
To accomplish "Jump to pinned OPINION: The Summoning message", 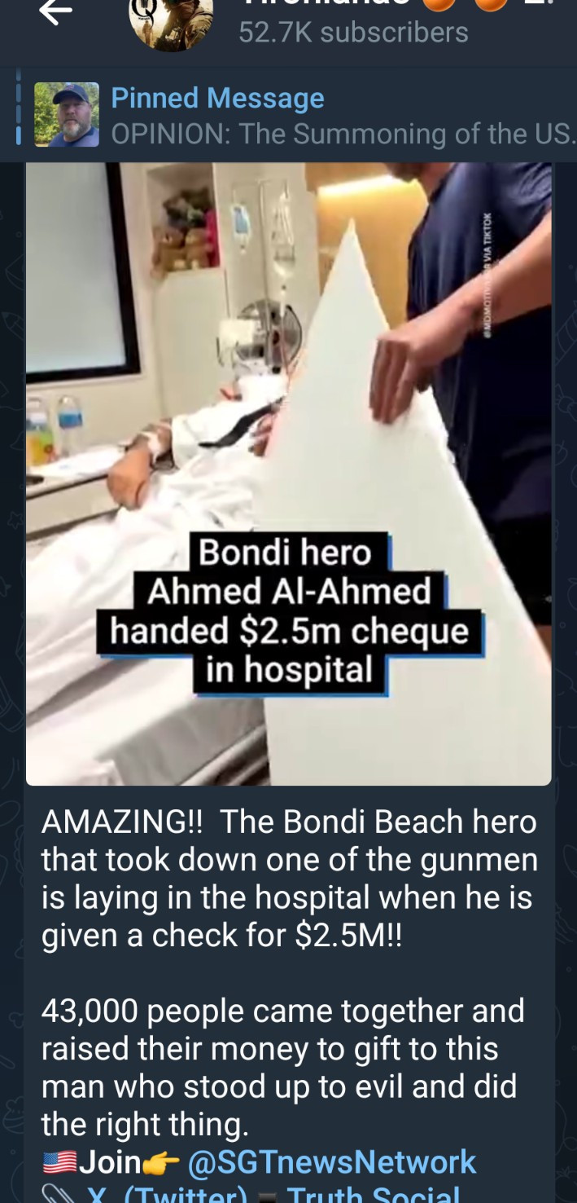I will [343, 134].
